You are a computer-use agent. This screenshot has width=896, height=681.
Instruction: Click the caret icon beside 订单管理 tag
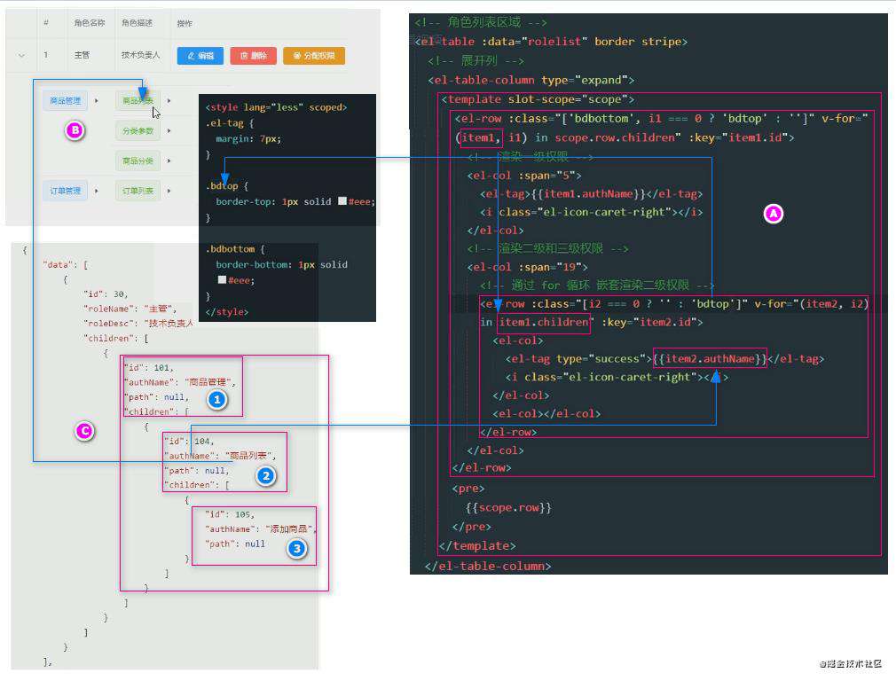(97, 191)
